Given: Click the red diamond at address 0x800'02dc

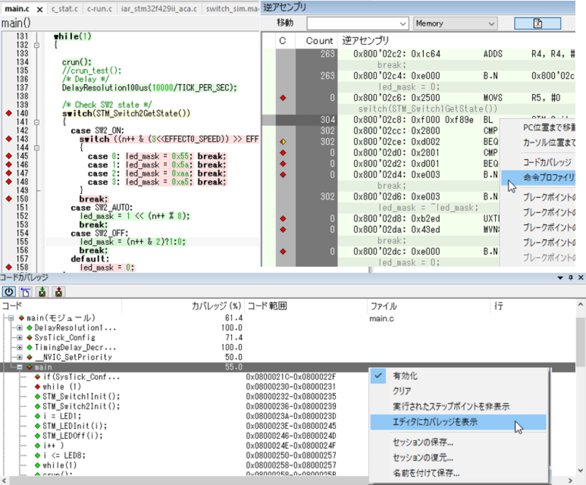Looking at the screenshot, I should pyautogui.click(x=283, y=251).
